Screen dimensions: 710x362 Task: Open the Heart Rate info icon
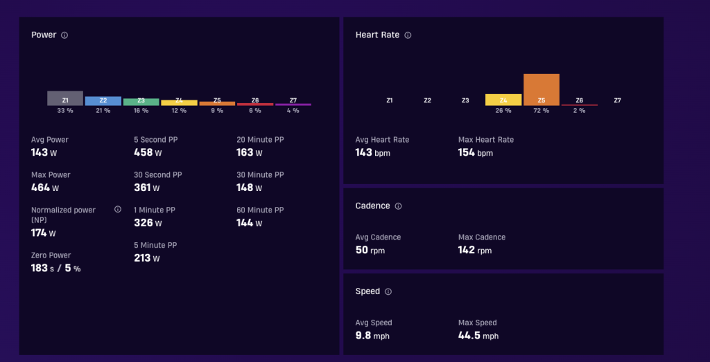408,35
